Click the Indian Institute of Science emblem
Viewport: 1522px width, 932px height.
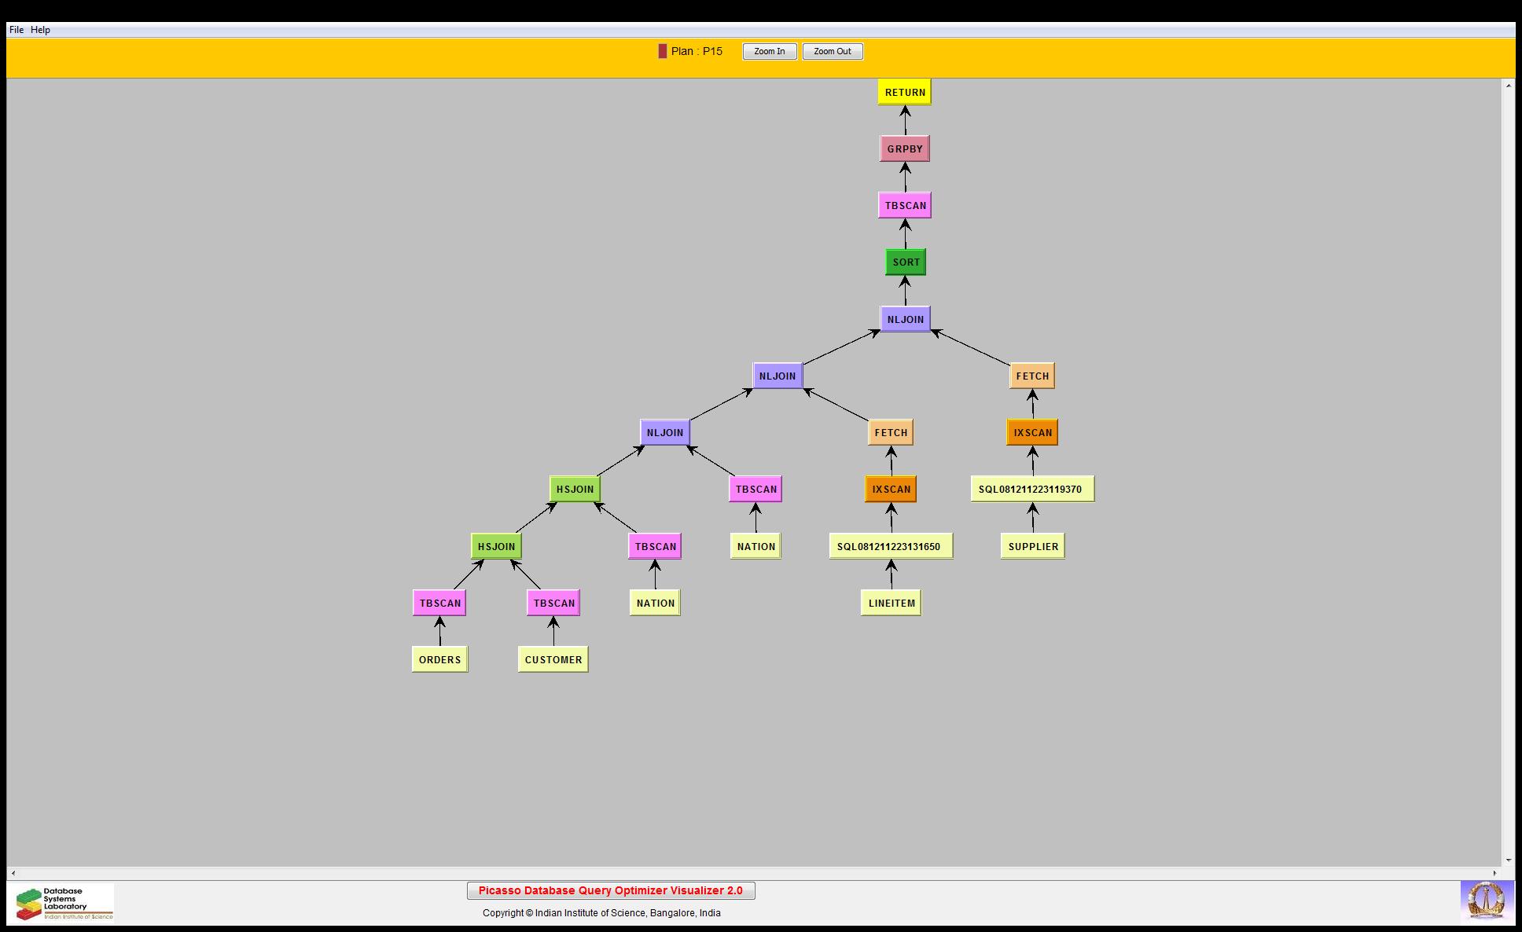click(1486, 901)
